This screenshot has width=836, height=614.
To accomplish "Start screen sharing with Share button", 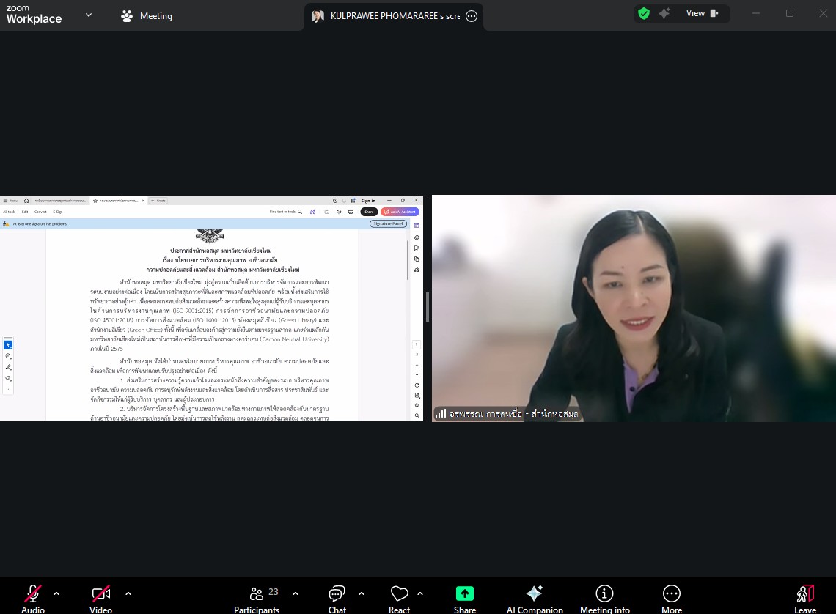I will (x=465, y=594).
